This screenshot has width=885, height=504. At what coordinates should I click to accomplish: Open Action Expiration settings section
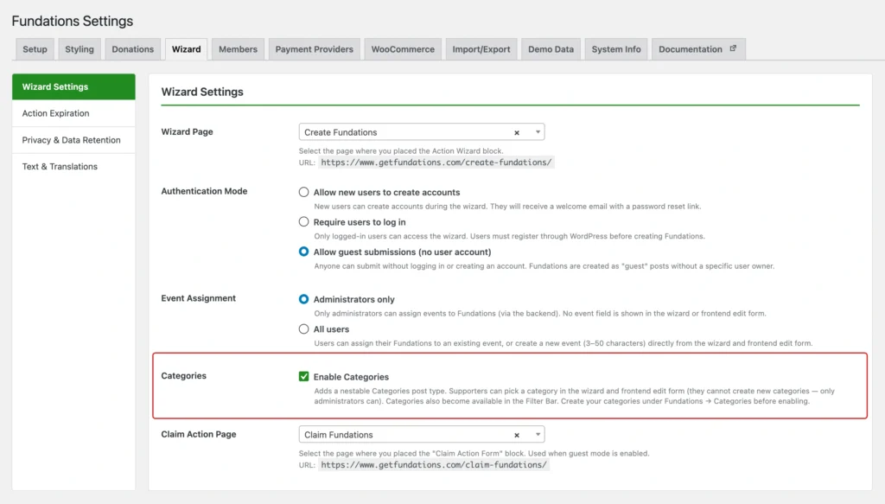click(x=73, y=113)
